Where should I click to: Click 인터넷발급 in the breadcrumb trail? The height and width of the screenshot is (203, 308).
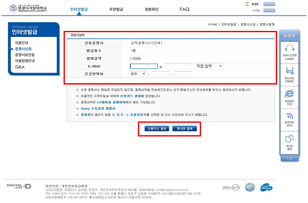coord(229,24)
